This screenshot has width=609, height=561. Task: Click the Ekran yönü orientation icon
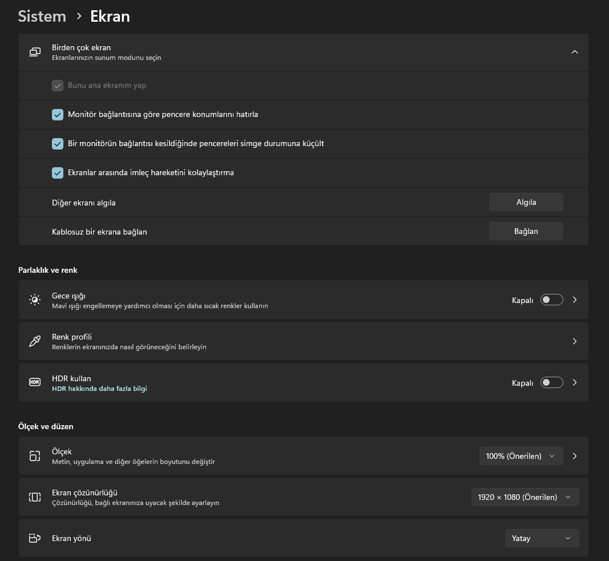[35, 538]
